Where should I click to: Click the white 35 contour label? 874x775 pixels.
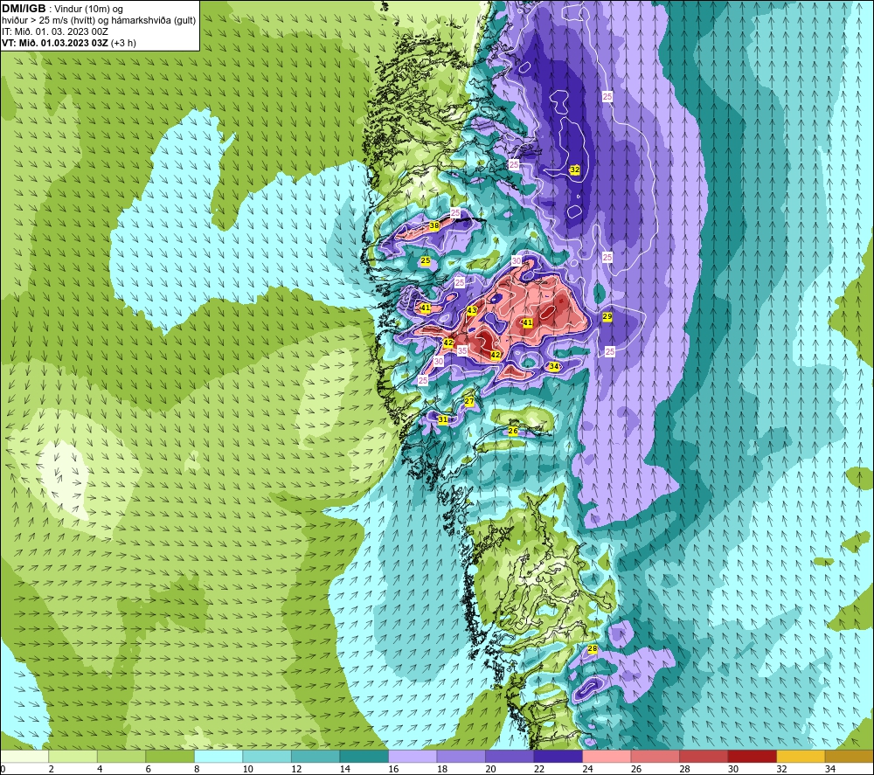click(x=462, y=350)
